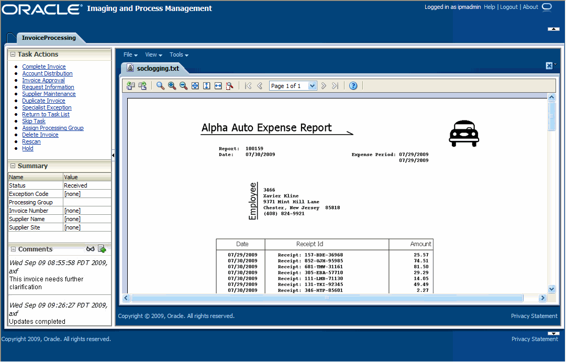Click Delete Invoice link
This screenshot has width=566, height=362.
click(x=40, y=135)
